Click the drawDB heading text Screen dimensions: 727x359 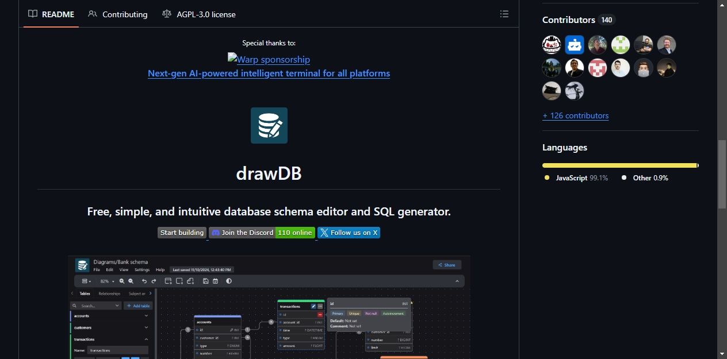tap(269, 173)
